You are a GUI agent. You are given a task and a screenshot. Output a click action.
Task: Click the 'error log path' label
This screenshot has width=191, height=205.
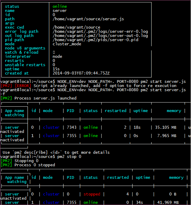pos(22,32)
